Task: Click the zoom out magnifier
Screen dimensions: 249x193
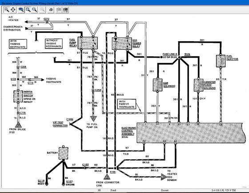Action: [x=34, y=10]
